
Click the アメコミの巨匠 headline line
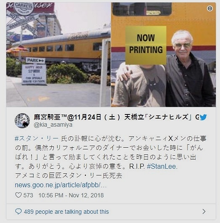pos(69,176)
